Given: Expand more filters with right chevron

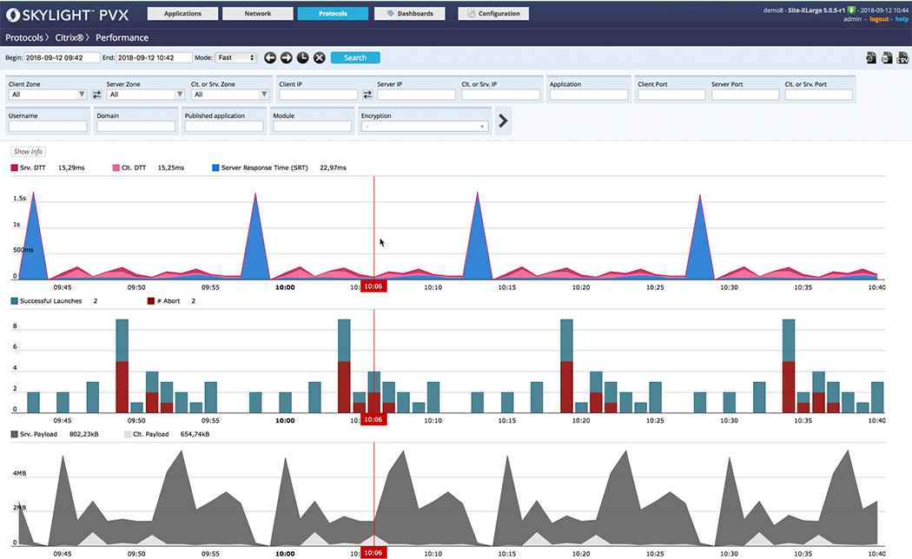Looking at the screenshot, I should coord(503,121).
